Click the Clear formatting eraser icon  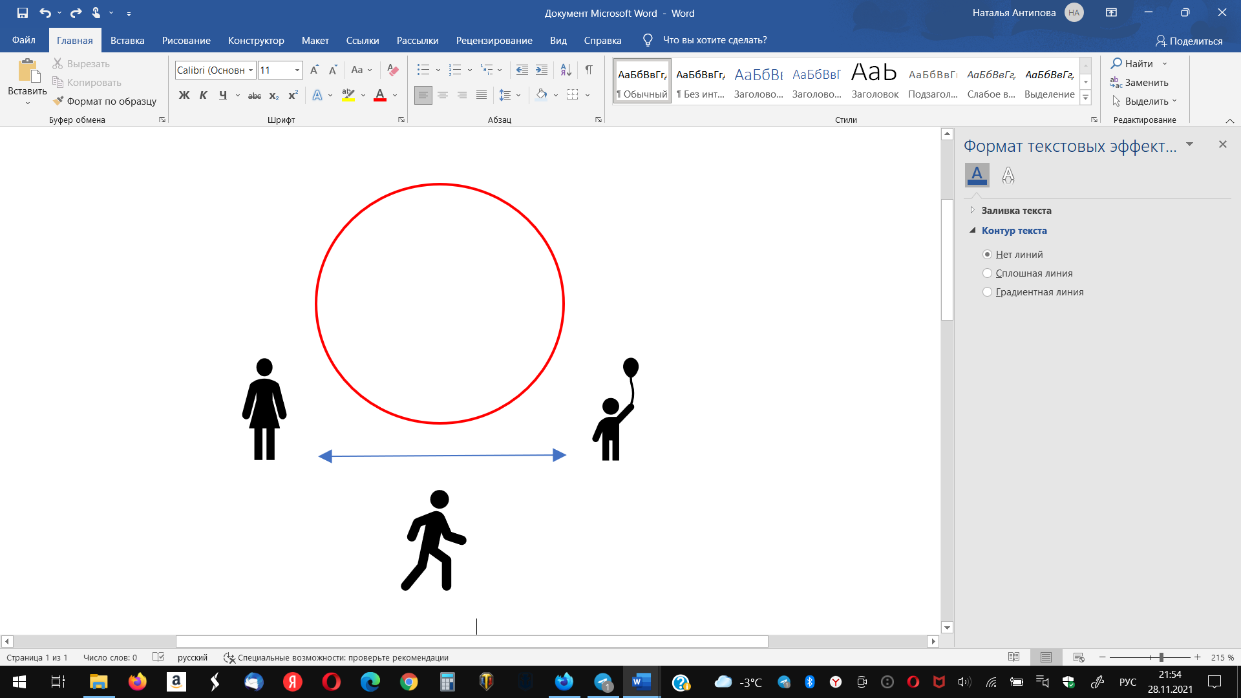tap(392, 70)
